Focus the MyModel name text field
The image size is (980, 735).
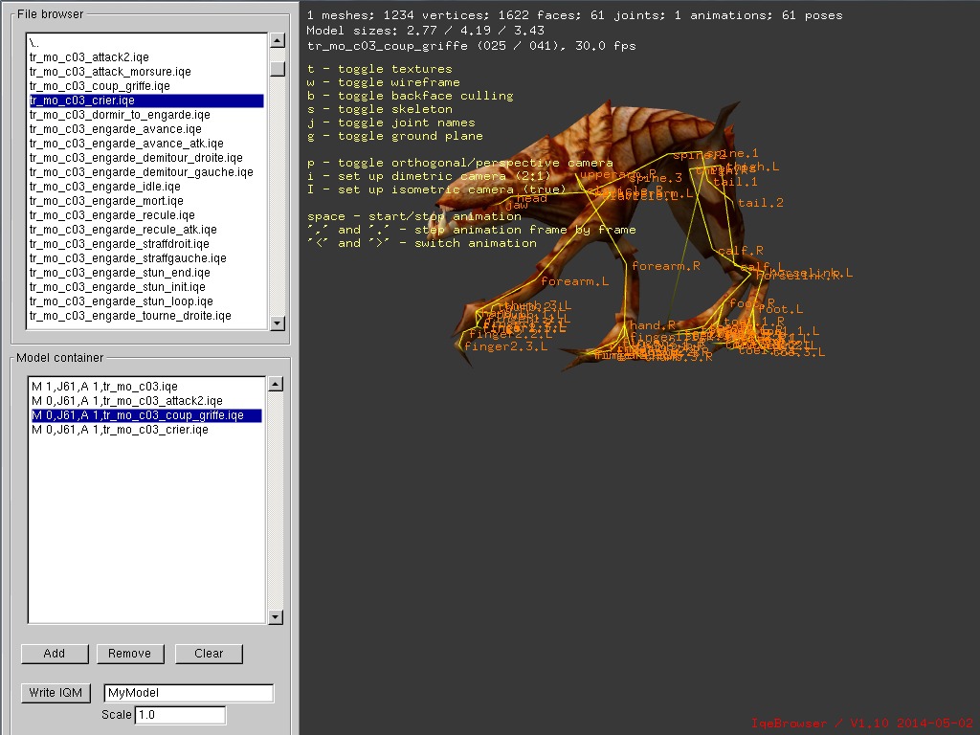(189, 693)
